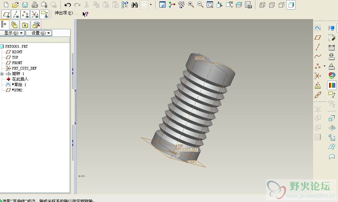Image resolution: width=338 pixels, height=202 pixels.
Task: Launch the view manager
Action: click(x=248, y=5)
